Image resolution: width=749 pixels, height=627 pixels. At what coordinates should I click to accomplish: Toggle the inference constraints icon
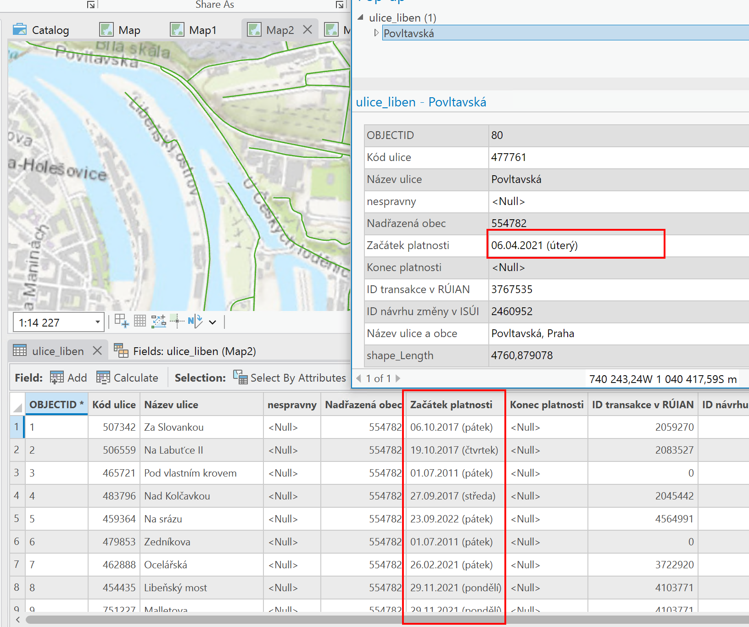click(x=159, y=321)
